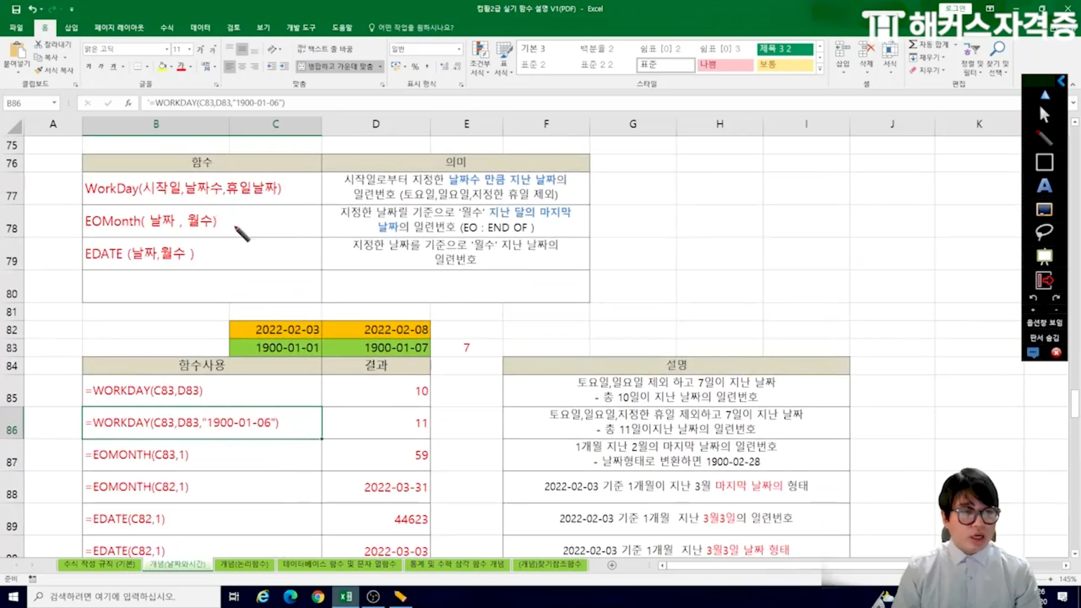
Task: Click the formula bar containing WORKDAY formula
Action: coord(580,103)
